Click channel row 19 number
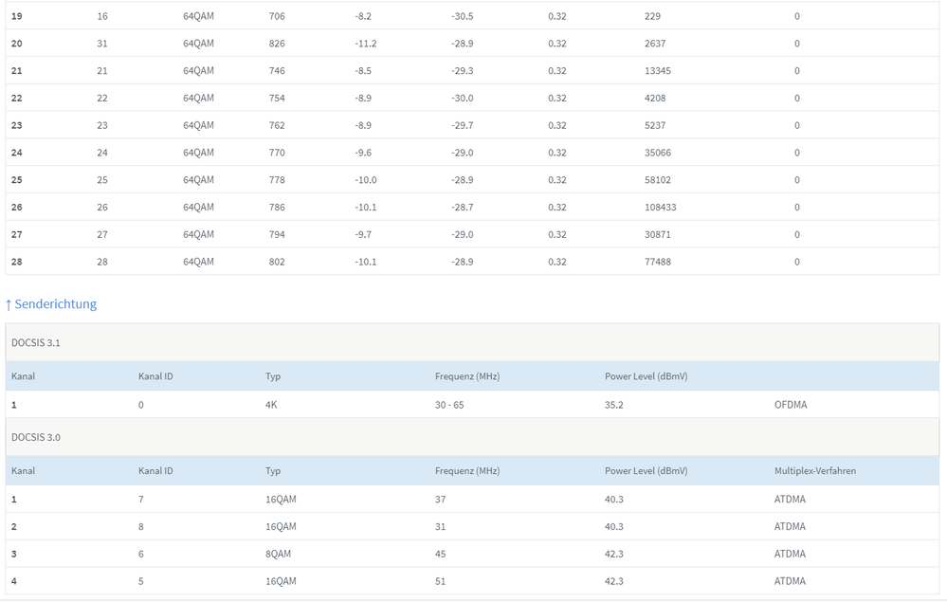Screen dimensions: 947x602 pos(17,16)
